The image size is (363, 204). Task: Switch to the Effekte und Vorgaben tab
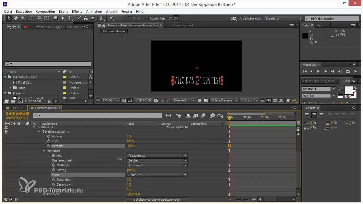(x=319, y=81)
